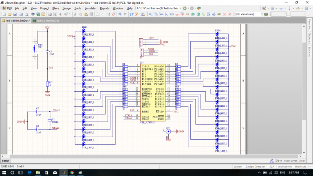
Task: Click the Undo arrow icon
Action: (120, 14)
